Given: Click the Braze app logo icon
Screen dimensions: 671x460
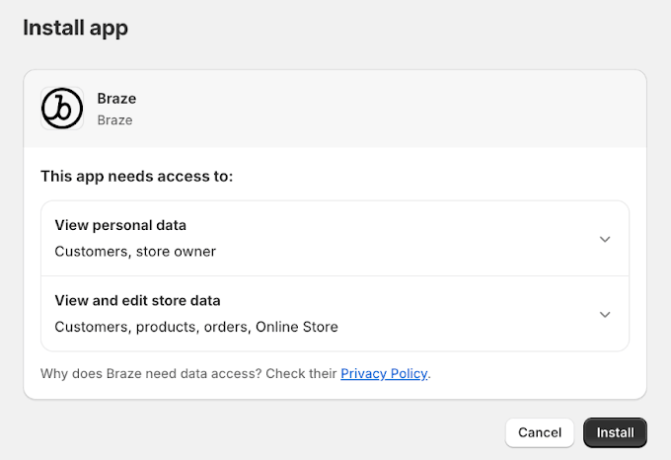Looking at the screenshot, I should point(62,109).
